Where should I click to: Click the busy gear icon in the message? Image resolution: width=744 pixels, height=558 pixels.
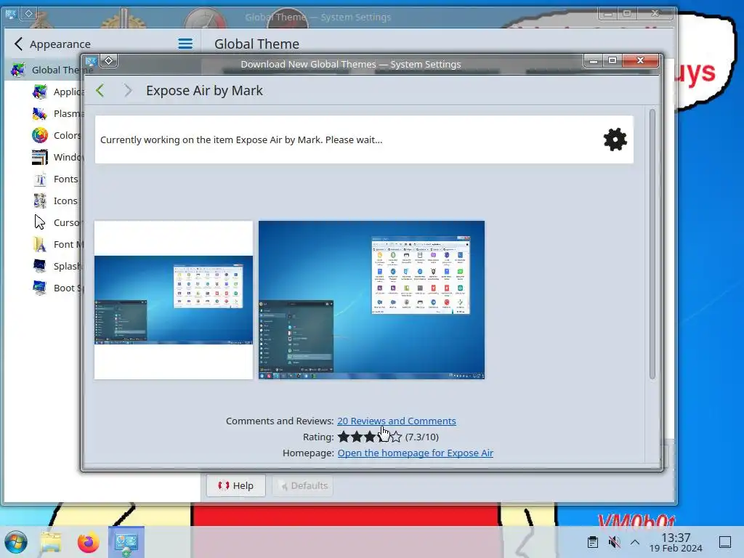point(615,139)
